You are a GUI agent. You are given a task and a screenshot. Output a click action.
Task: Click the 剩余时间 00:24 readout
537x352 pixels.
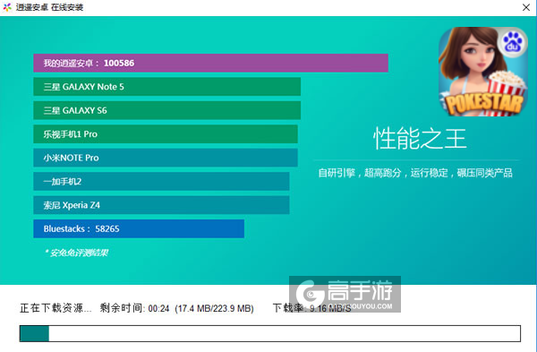pos(134,308)
